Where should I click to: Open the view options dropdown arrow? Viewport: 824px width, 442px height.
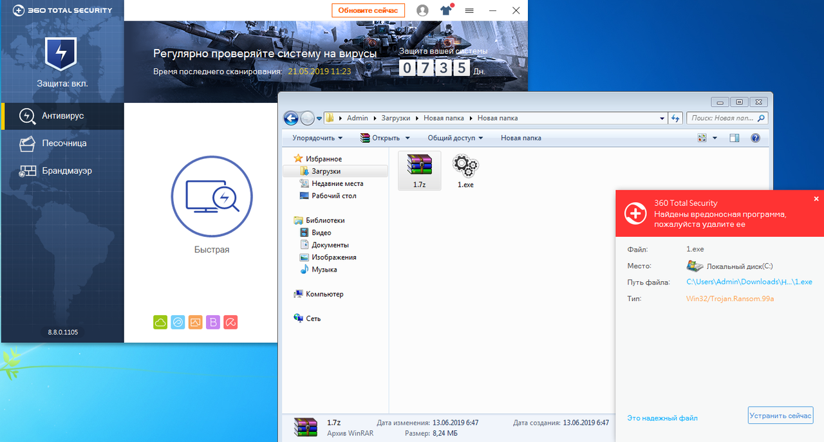(715, 138)
